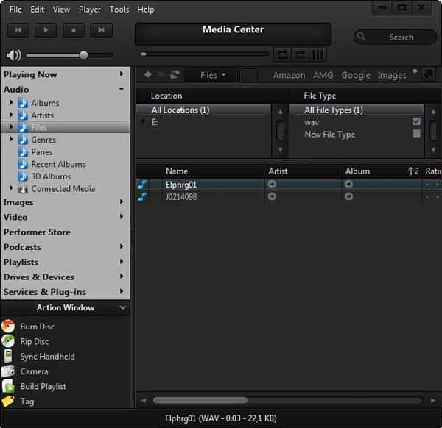Image resolution: width=442 pixels, height=428 pixels.
Task: Click the Search input field
Action: pyautogui.click(x=395, y=37)
